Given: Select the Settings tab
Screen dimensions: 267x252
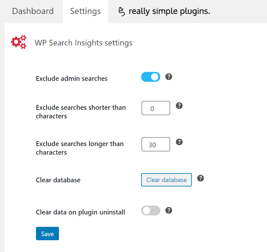Looking at the screenshot, I should click(x=85, y=11).
